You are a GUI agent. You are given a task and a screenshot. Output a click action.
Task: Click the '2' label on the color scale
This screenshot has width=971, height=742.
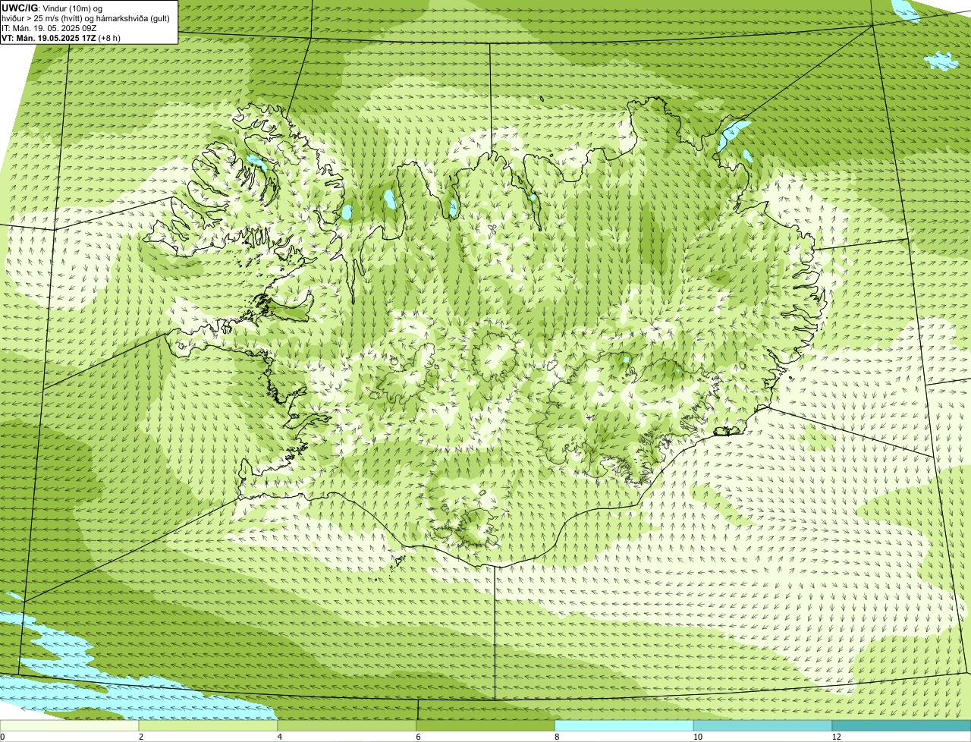[x=141, y=737]
